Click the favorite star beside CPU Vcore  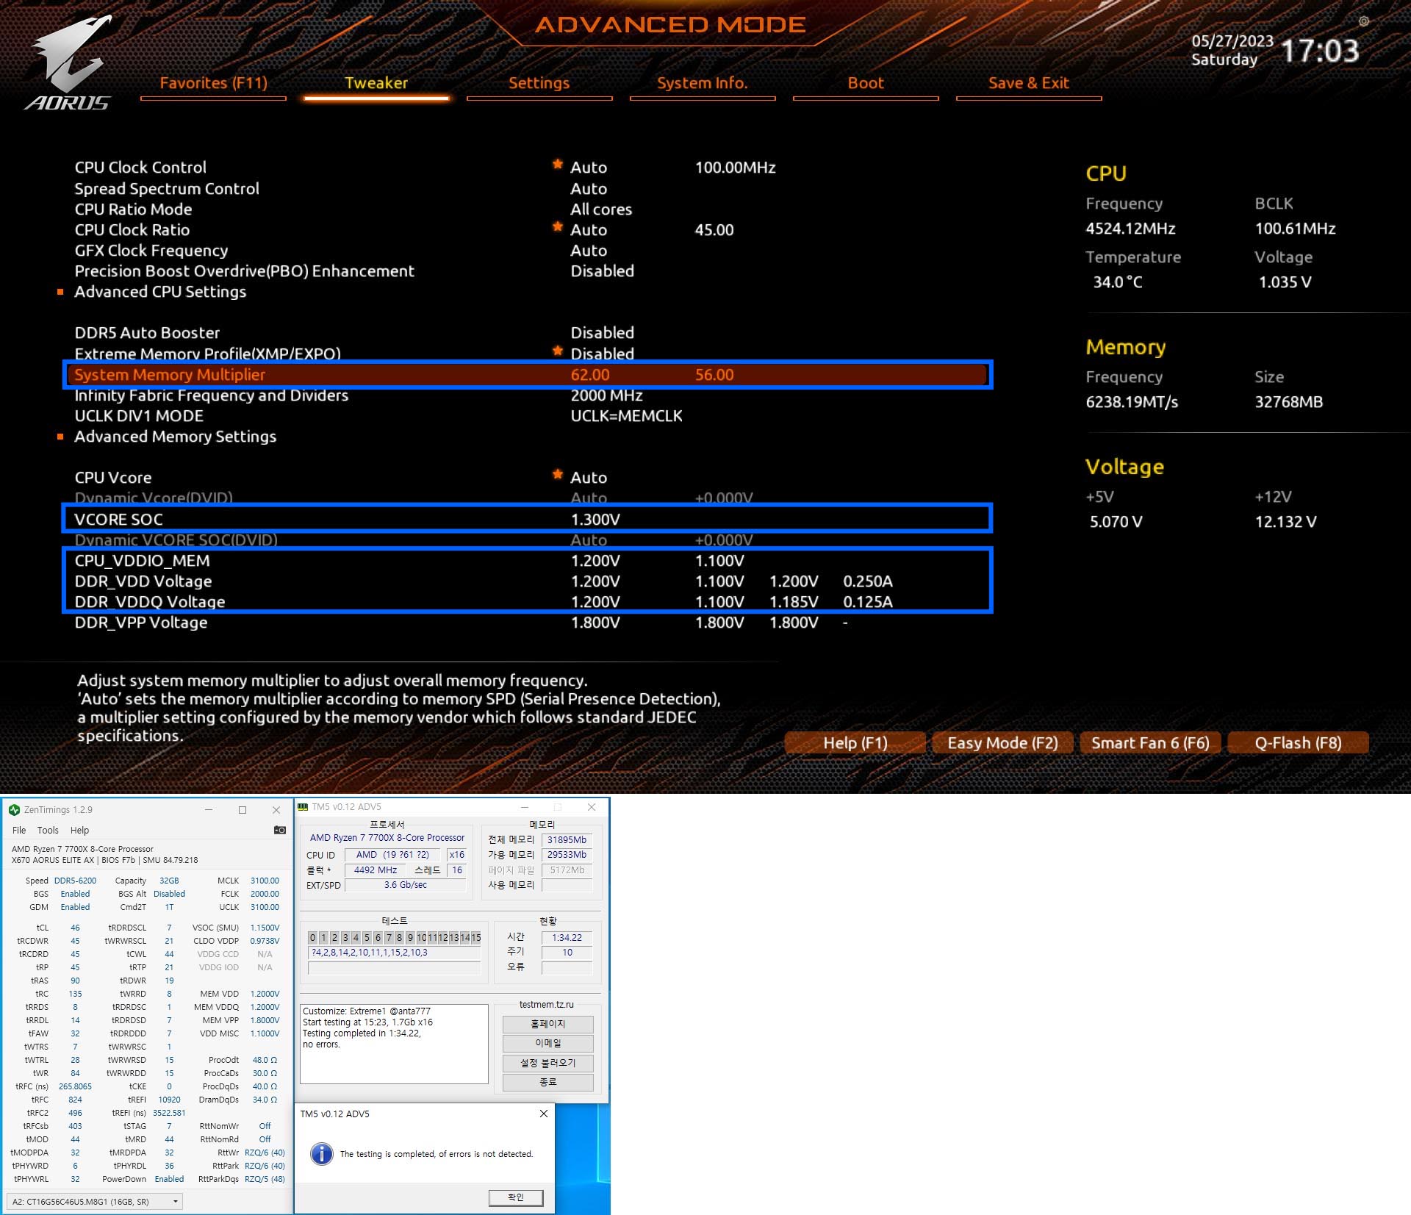coord(558,475)
